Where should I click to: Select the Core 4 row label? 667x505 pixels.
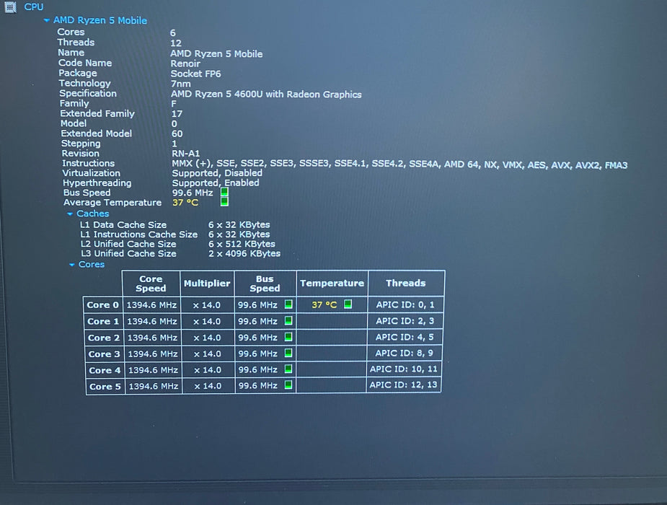point(105,371)
